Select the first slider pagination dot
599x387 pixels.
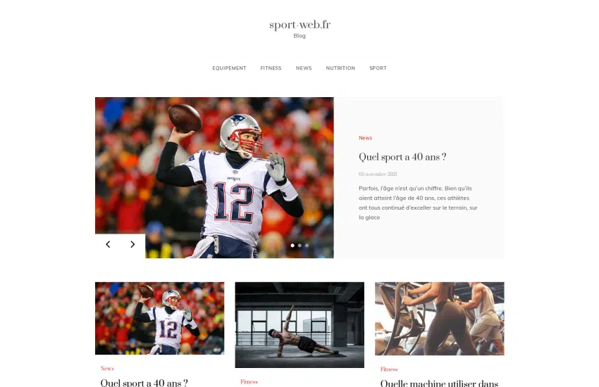(x=292, y=246)
